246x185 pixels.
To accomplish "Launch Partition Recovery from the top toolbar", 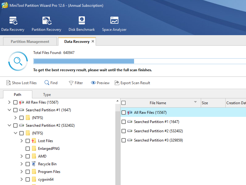I will click(x=46, y=21).
